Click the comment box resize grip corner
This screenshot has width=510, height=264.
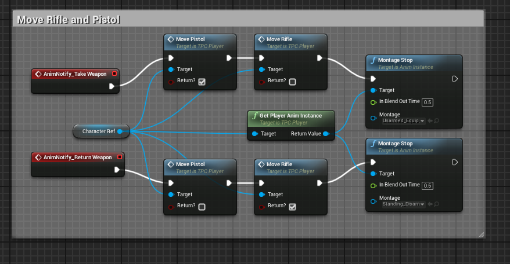tap(481, 234)
